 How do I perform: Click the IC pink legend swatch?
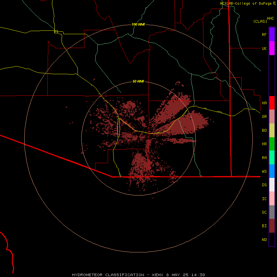(x=272, y=199)
